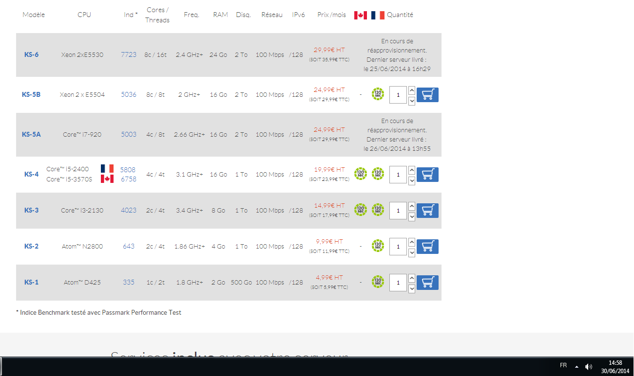The image size is (634, 376).
Task: Click the Canadian flag beside Core i5-3570S
Action: pos(107,179)
